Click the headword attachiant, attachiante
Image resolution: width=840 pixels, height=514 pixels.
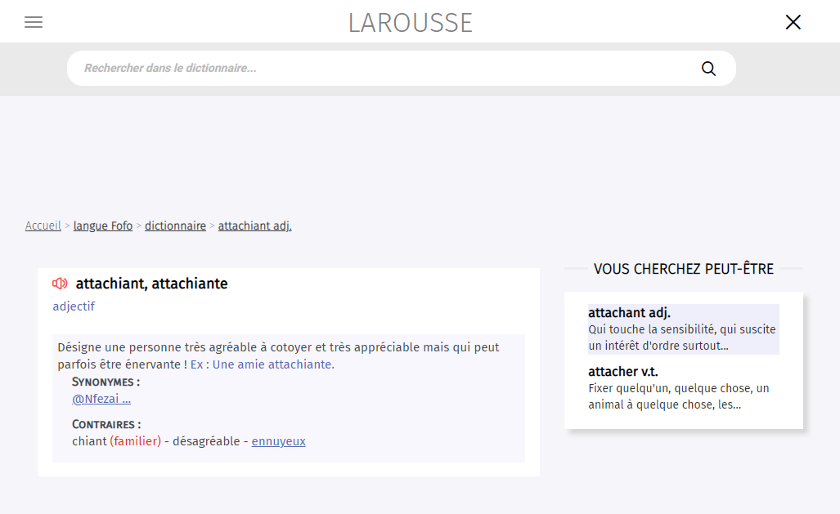click(151, 284)
